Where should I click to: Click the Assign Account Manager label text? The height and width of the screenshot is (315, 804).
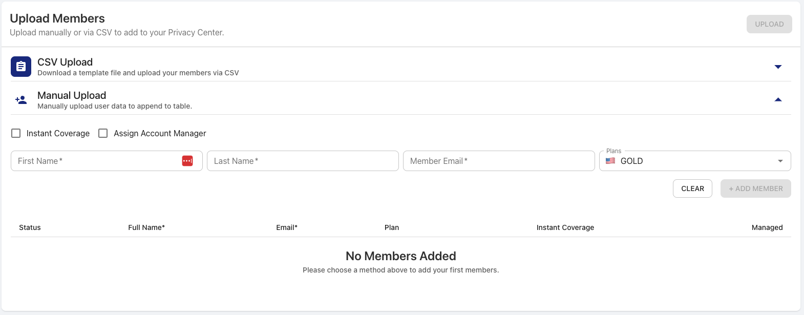click(x=160, y=133)
